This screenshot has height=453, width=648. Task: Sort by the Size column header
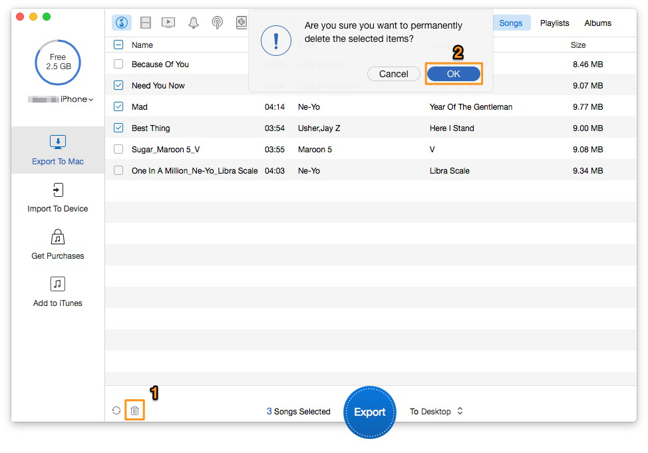pyautogui.click(x=578, y=45)
